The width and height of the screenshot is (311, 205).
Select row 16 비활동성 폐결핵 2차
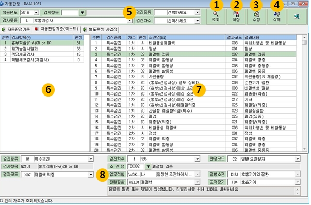(193, 128)
